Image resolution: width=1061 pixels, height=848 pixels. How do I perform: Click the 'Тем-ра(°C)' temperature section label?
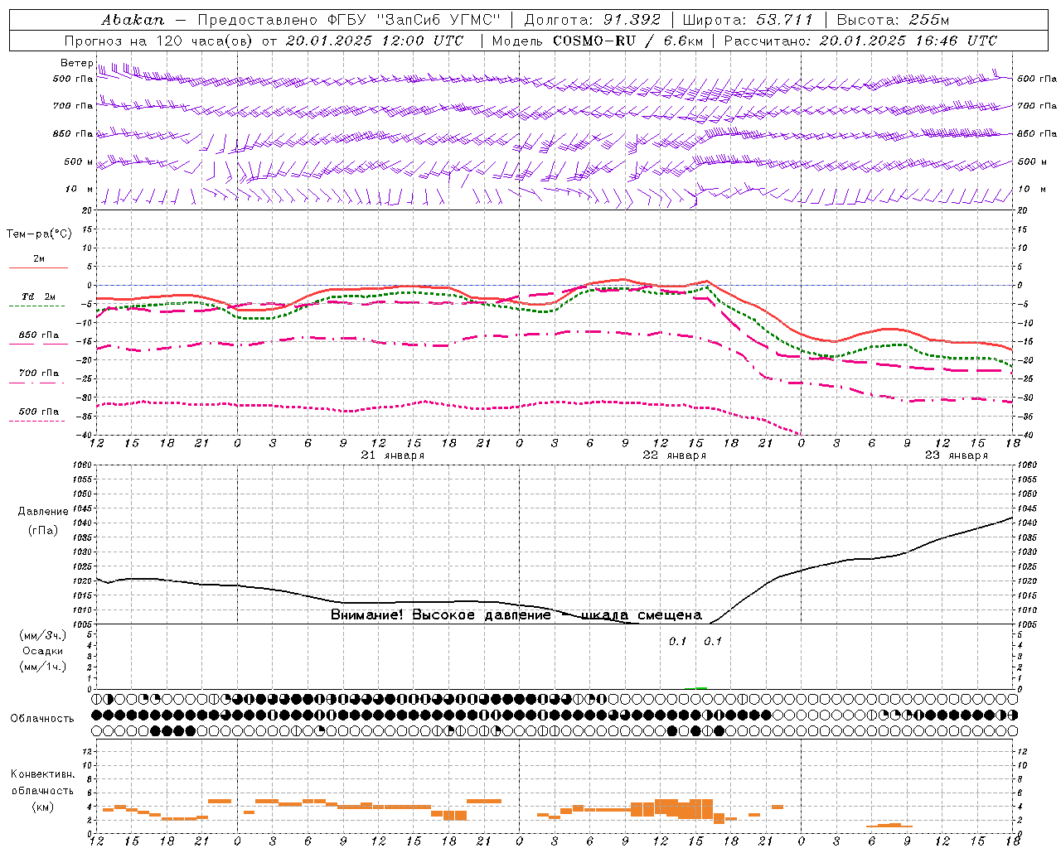39,234
